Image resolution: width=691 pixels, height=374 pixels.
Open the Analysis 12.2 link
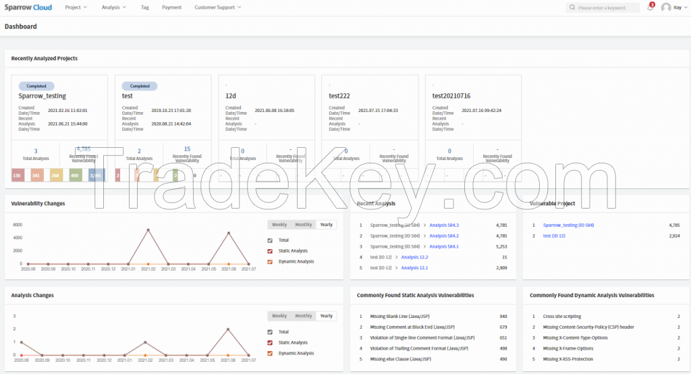pos(414,257)
